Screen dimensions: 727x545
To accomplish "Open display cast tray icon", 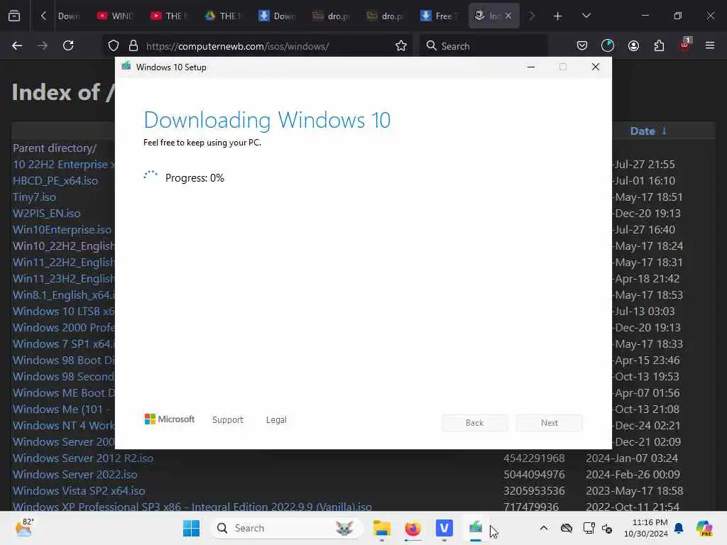I will coord(589,528).
